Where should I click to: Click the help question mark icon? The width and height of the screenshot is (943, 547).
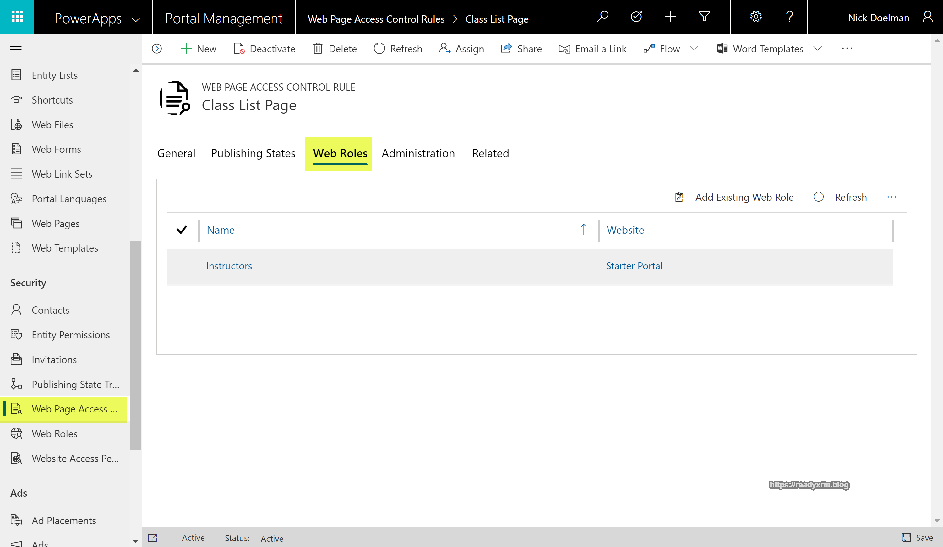click(790, 17)
